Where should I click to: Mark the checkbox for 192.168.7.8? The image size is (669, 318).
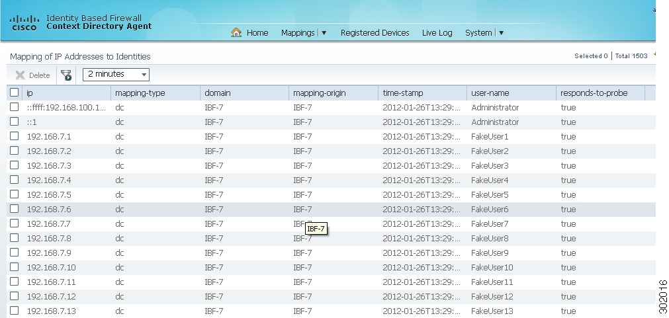pos(15,237)
